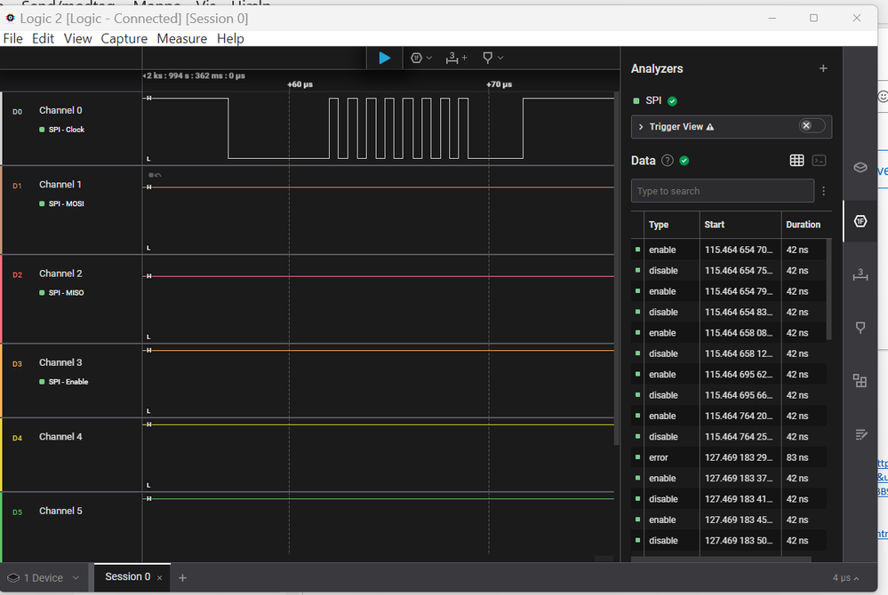This screenshot has width=888, height=595.
Task: Click the waveform area vertical scrollbar
Action: click(x=617, y=269)
